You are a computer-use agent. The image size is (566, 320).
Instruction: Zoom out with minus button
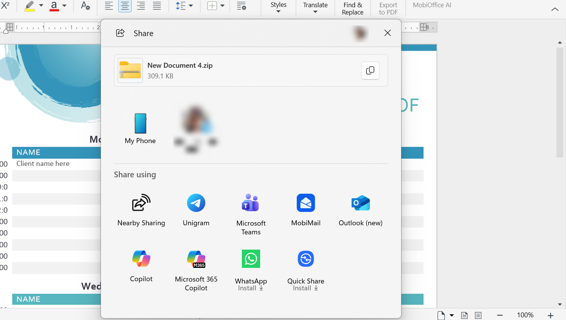pyautogui.click(x=500, y=315)
